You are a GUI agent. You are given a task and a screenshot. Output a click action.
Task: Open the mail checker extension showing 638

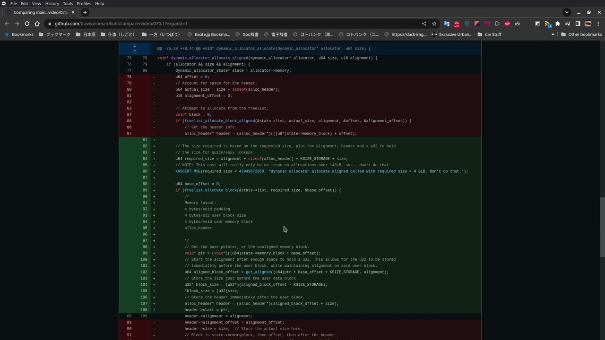click(457, 24)
